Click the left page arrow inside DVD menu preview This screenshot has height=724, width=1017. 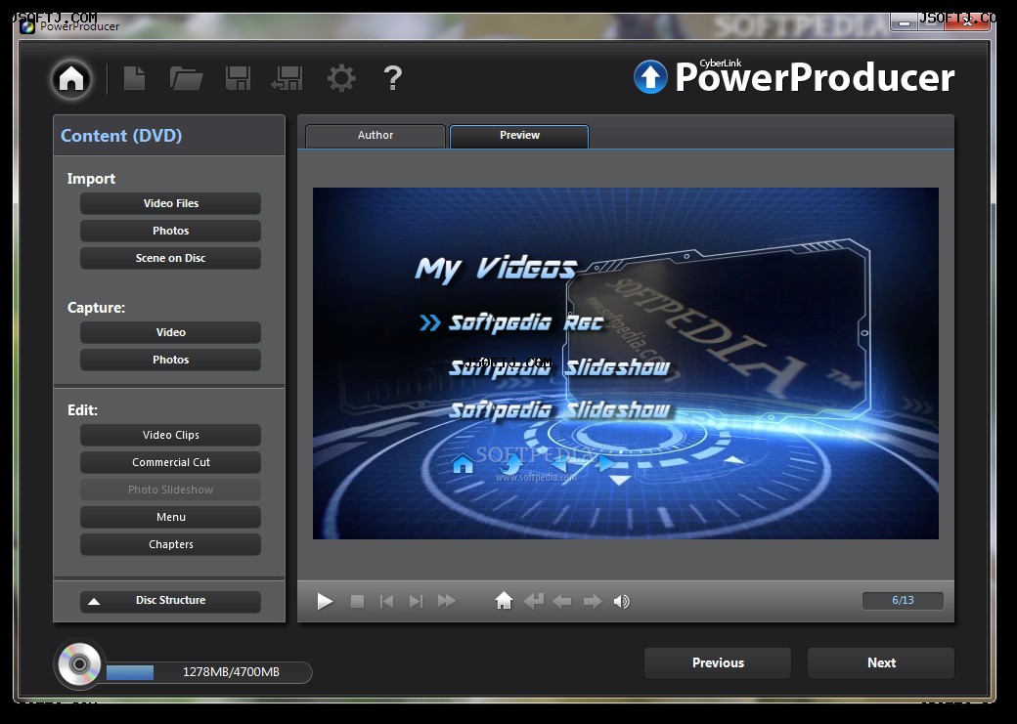pyautogui.click(x=559, y=463)
